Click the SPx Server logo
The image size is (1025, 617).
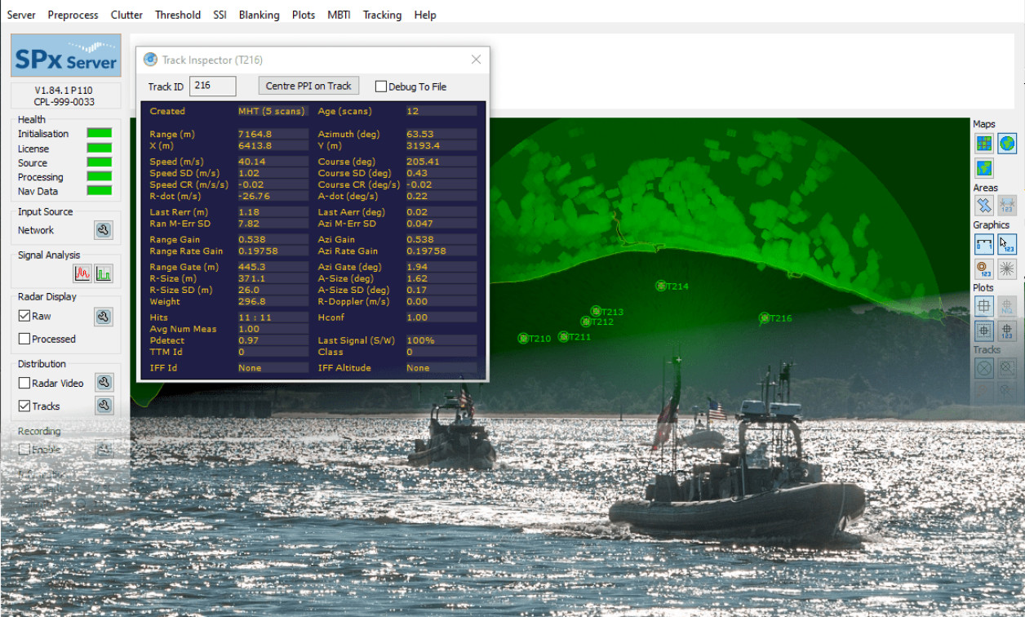click(x=66, y=55)
